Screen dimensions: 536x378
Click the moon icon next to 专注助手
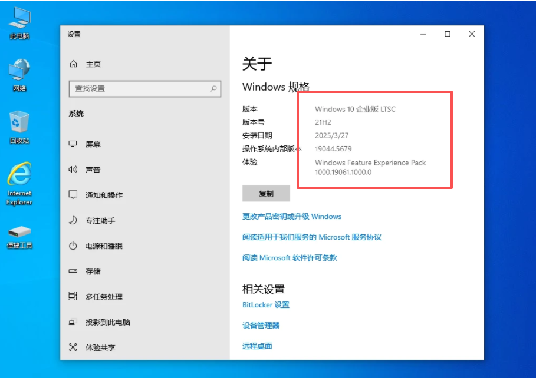click(x=73, y=220)
